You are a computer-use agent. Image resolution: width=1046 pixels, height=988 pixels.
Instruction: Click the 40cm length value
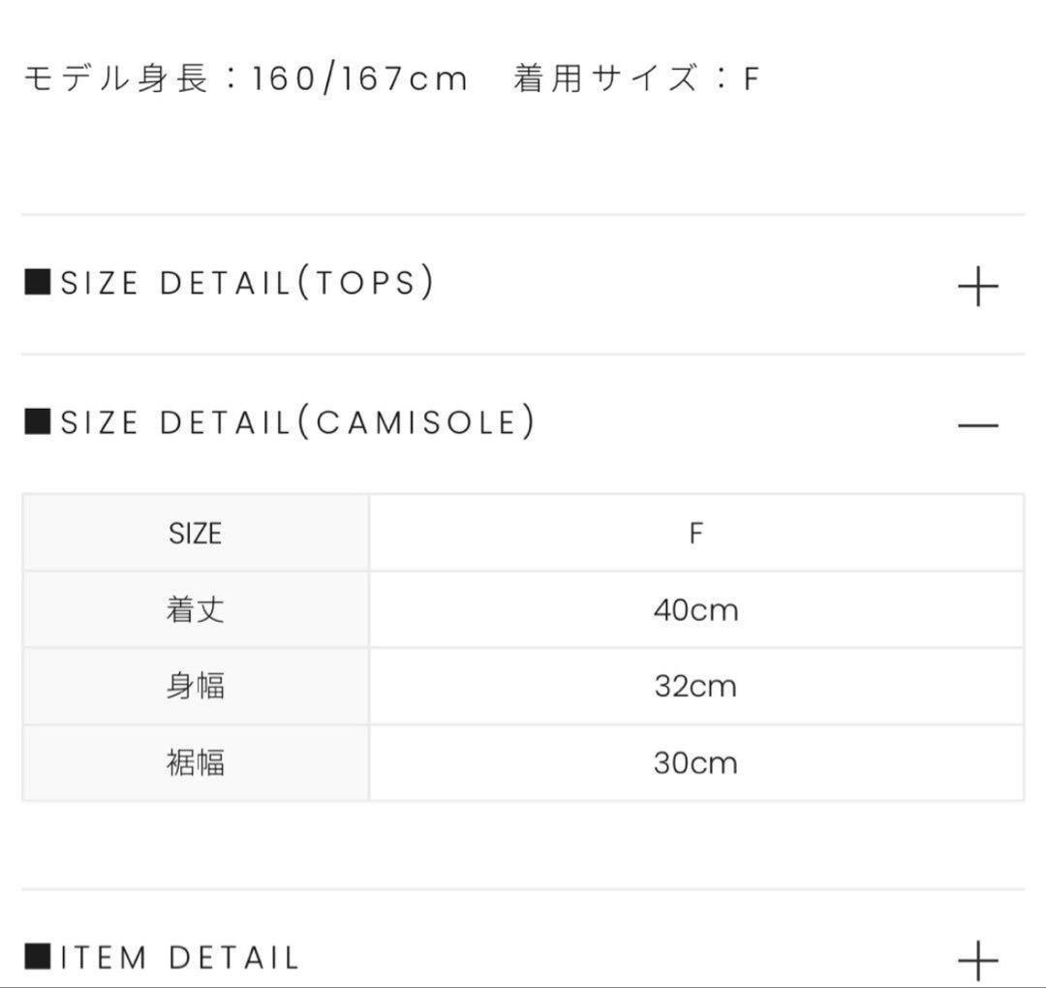point(695,610)
